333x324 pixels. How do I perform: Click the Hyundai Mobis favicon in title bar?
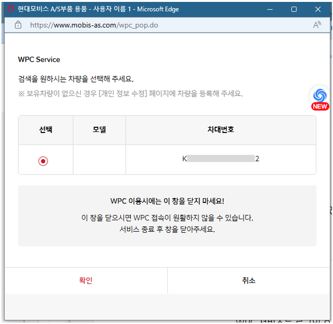point(10,9)
